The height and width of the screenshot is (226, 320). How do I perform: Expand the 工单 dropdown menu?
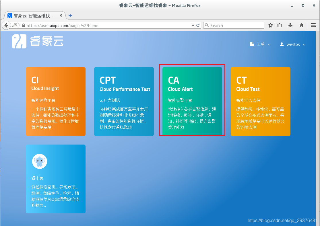click(x=263, y=44)
